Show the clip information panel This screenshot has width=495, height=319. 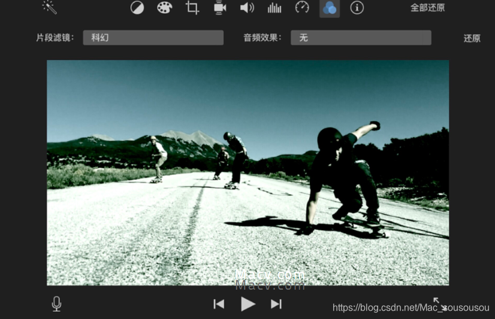pos(357,8)
